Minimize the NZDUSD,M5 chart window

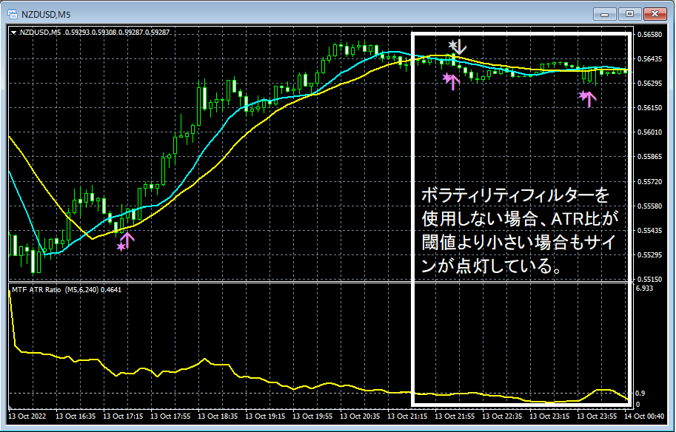click(x=604, y=14)
